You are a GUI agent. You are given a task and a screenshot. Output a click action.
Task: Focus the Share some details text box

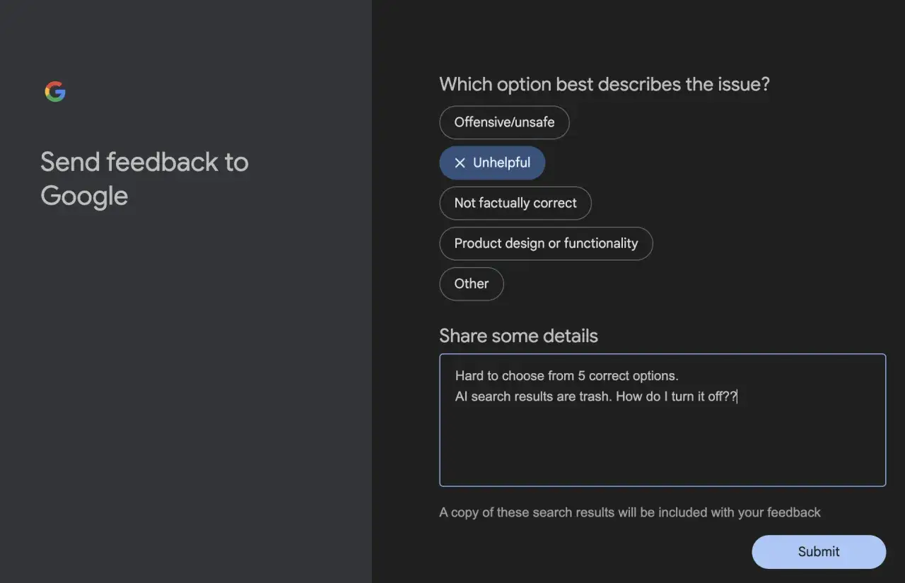click(x=662, y=445)
